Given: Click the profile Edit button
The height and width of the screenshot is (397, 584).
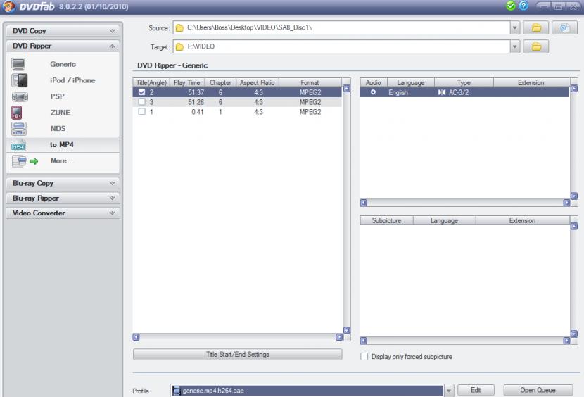Looking at the screenshot, I should (x=476, y=390).
